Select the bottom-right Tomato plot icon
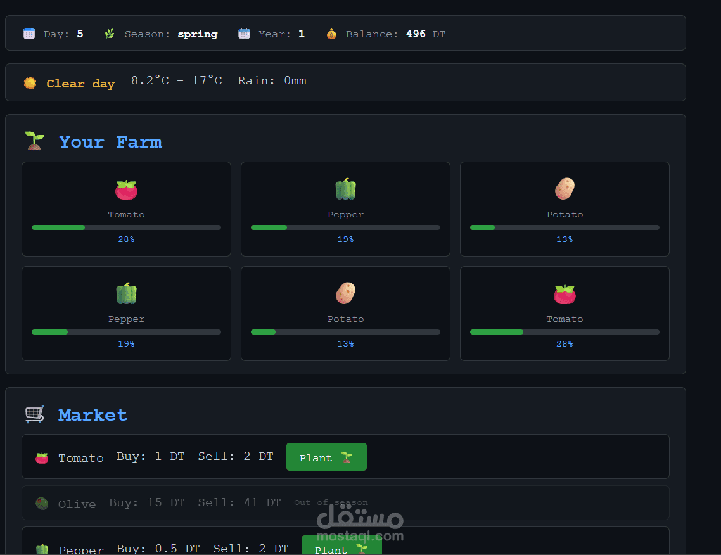 pyautogui.click(x=565, y=294)
